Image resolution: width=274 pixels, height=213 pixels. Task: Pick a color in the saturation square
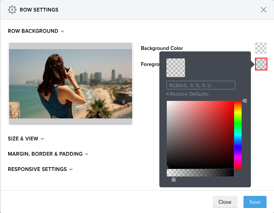point(200,135)
